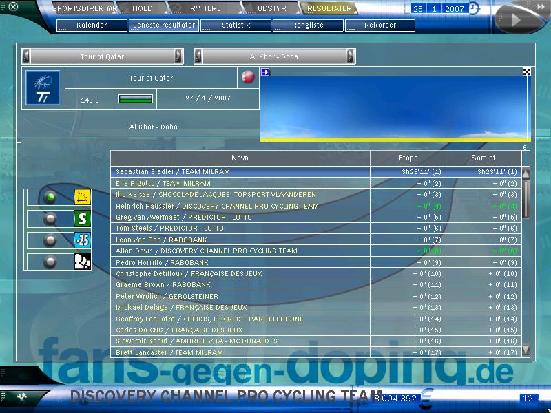Open the Statistik page
Screen dimensions: 551x413
coord(236,25)
